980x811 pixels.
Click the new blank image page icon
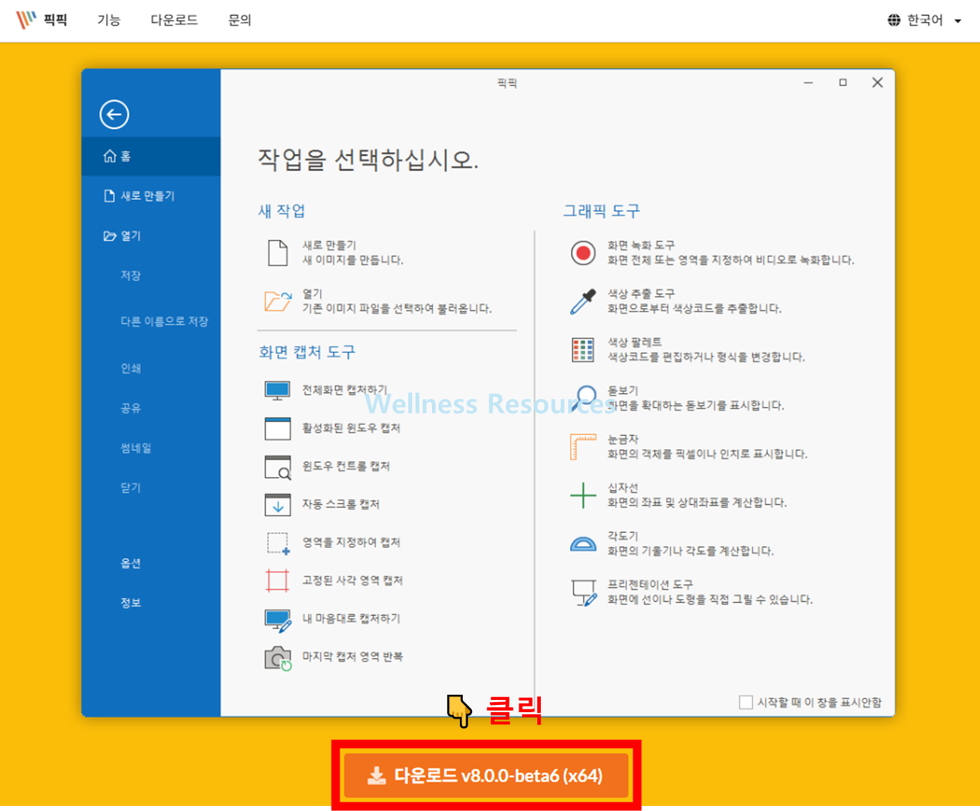click(x=277, y=253)
